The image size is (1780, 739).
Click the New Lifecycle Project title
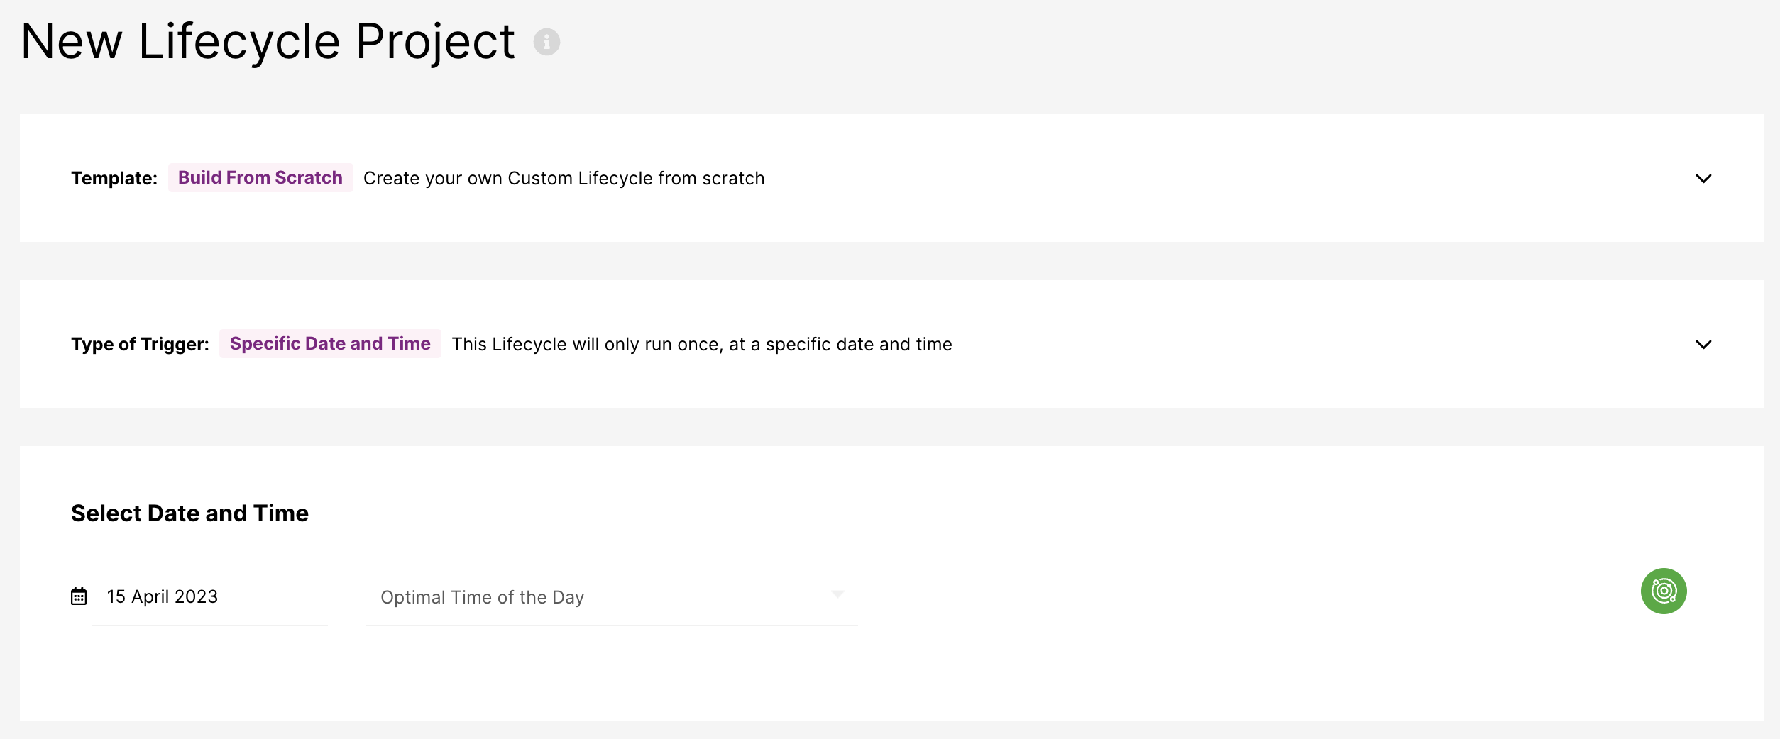point(268,41)
